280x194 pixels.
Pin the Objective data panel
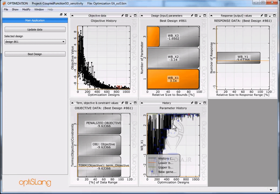[122, 16]
